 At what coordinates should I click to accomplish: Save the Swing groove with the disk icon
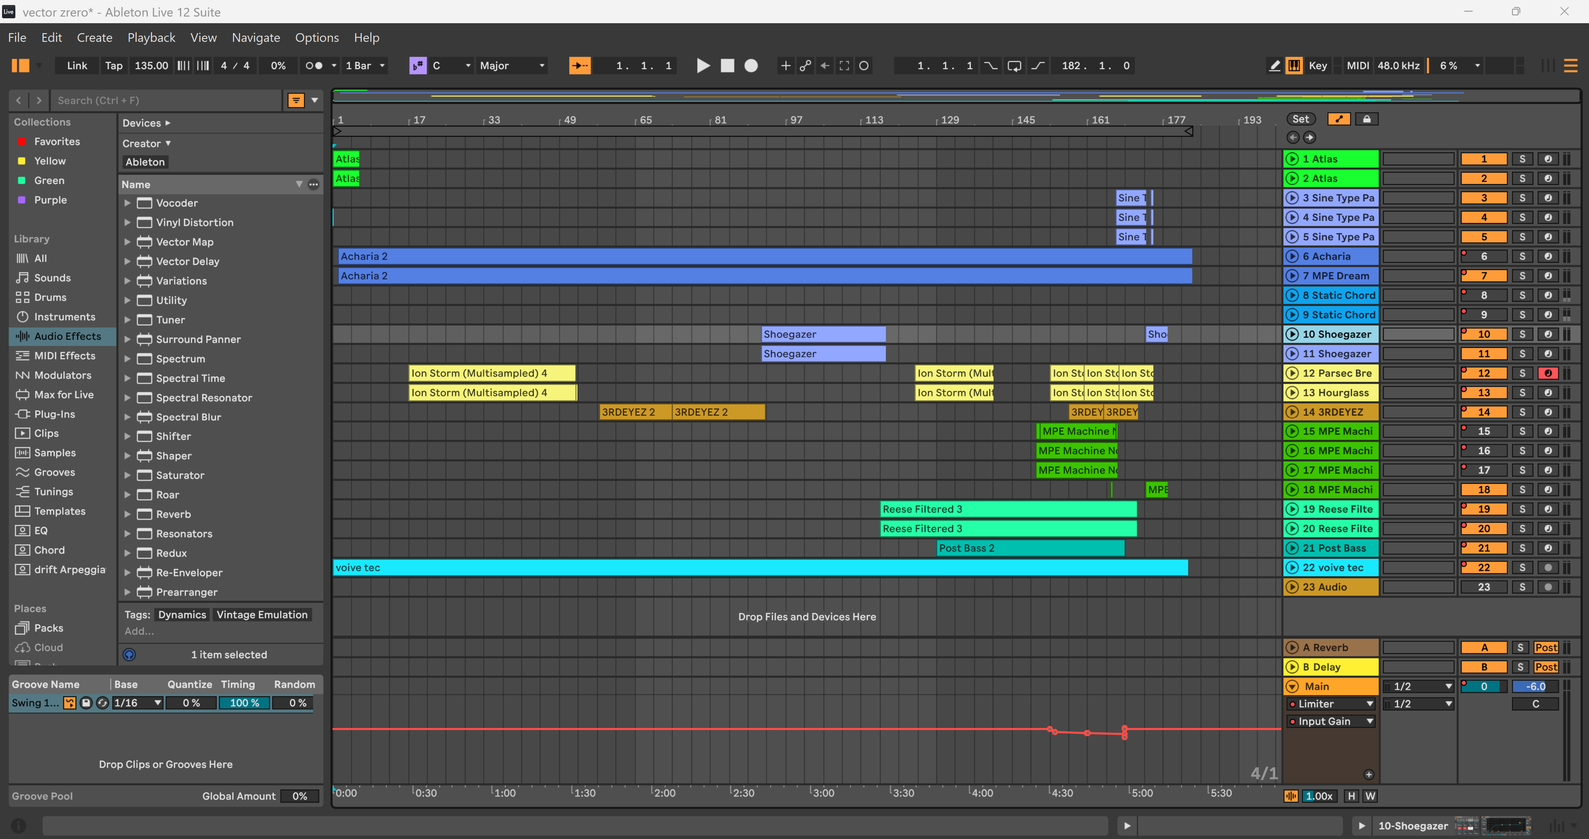[x=87, y=703]
